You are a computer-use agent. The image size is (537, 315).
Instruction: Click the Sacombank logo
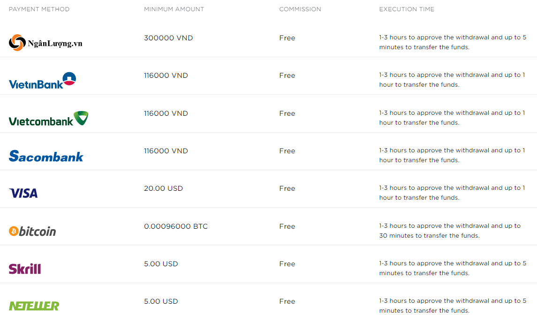[x=46, y=156]
